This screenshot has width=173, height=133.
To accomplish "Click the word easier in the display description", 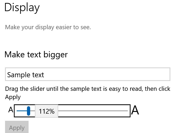I will pos(64,27).
